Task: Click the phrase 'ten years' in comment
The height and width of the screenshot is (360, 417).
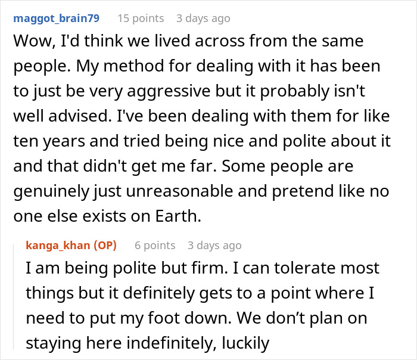Action: point(49,141)
